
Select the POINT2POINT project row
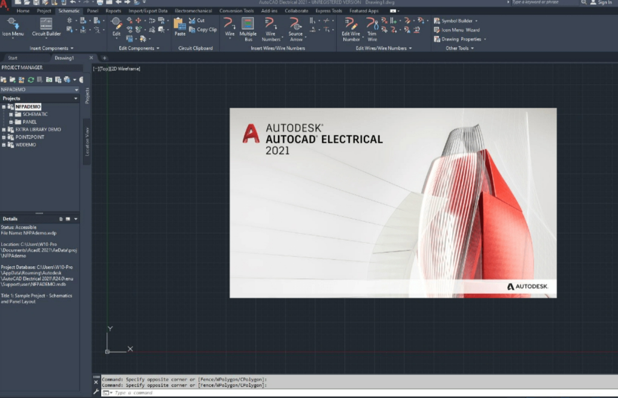30,137
